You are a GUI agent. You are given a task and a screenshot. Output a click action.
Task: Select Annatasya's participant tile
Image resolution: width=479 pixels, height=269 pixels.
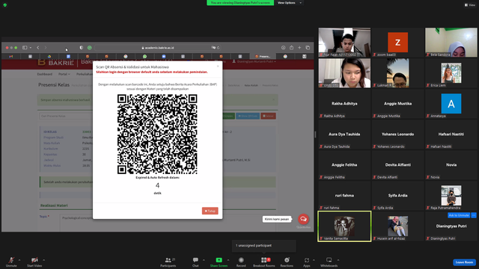pyautogui.click(x=451, y=104)
